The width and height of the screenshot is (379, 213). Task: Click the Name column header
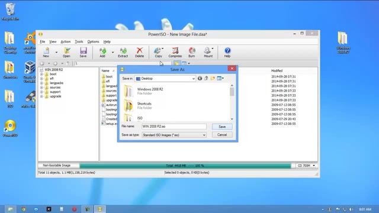coord(105,71)
